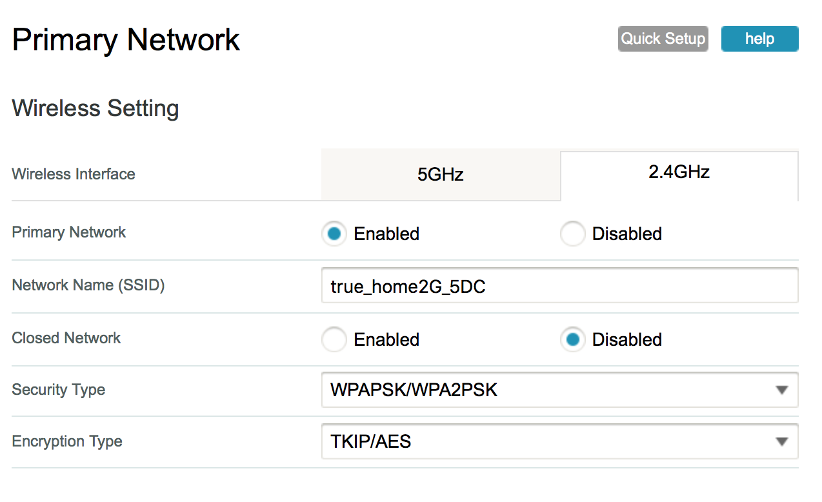Click the Encryption Type row label

tap(67, 441)
